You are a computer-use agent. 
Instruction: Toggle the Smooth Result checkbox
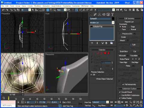pyautogui.click(x=120, y=92)
